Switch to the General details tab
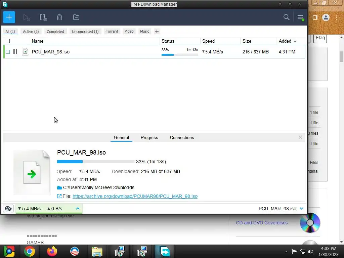This screenshot has width=344, height=258. click(121, 137)
